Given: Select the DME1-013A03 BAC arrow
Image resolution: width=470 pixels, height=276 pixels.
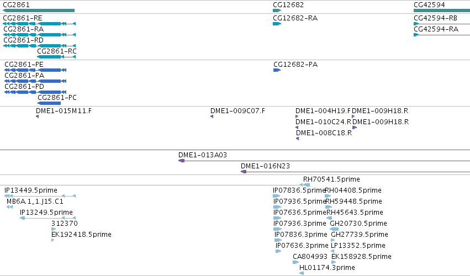Looking at the screenshot, I should [x=181, y=161].
